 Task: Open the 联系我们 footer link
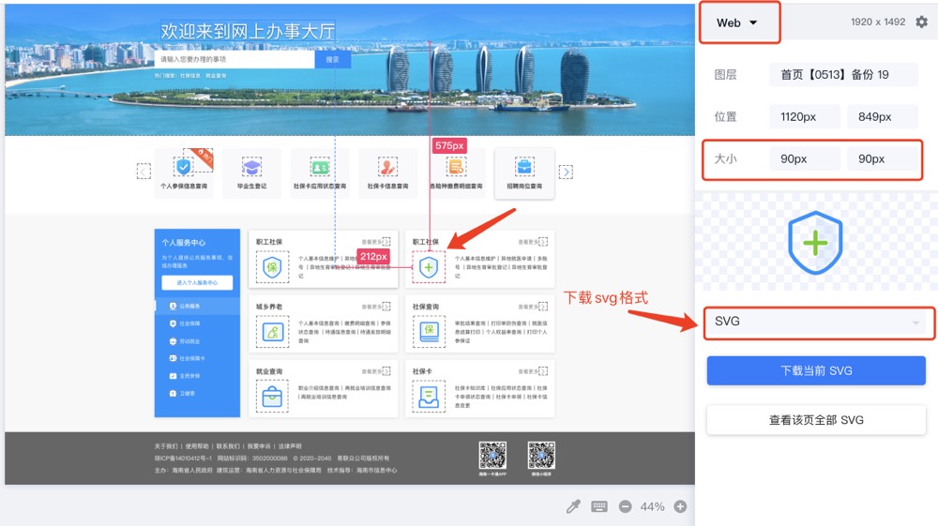click(228, 446)
